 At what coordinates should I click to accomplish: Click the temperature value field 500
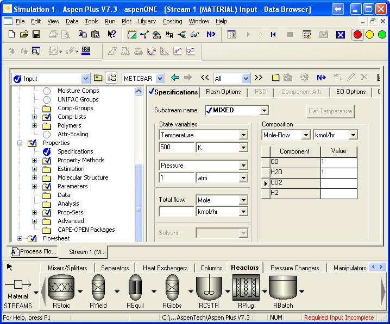point(177,147)
